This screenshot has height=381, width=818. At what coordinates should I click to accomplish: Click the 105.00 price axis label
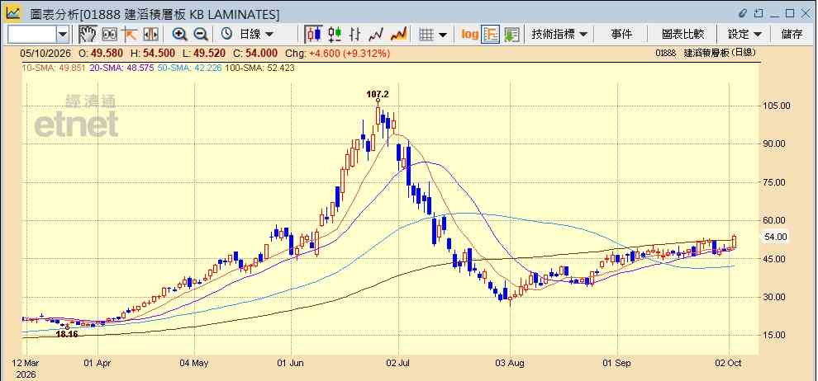[x=777, y=106]
